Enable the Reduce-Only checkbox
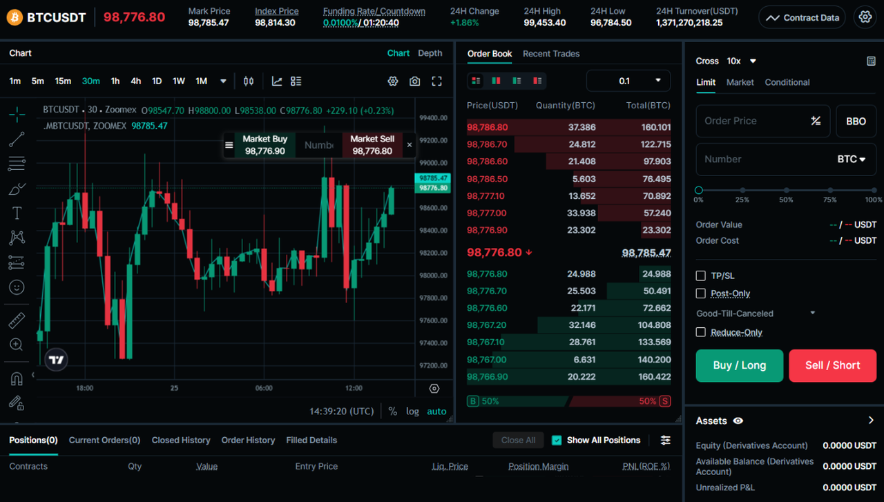The height and width of the screenshot is (502, 884). click(701, 332)
